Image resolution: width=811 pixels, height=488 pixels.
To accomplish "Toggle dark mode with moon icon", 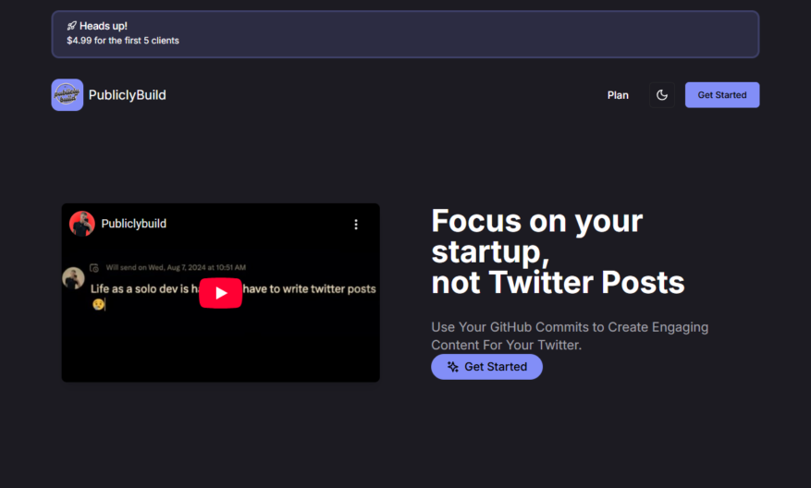I will [x=662, y=95].
